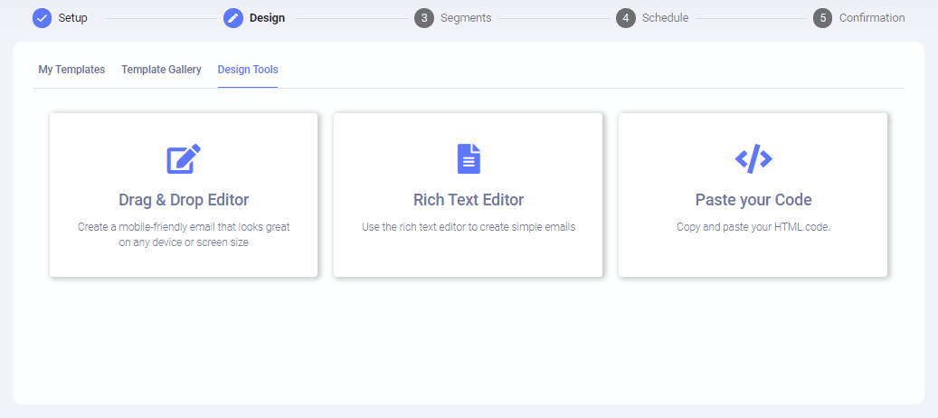Select the Design Tools tab

248,70
